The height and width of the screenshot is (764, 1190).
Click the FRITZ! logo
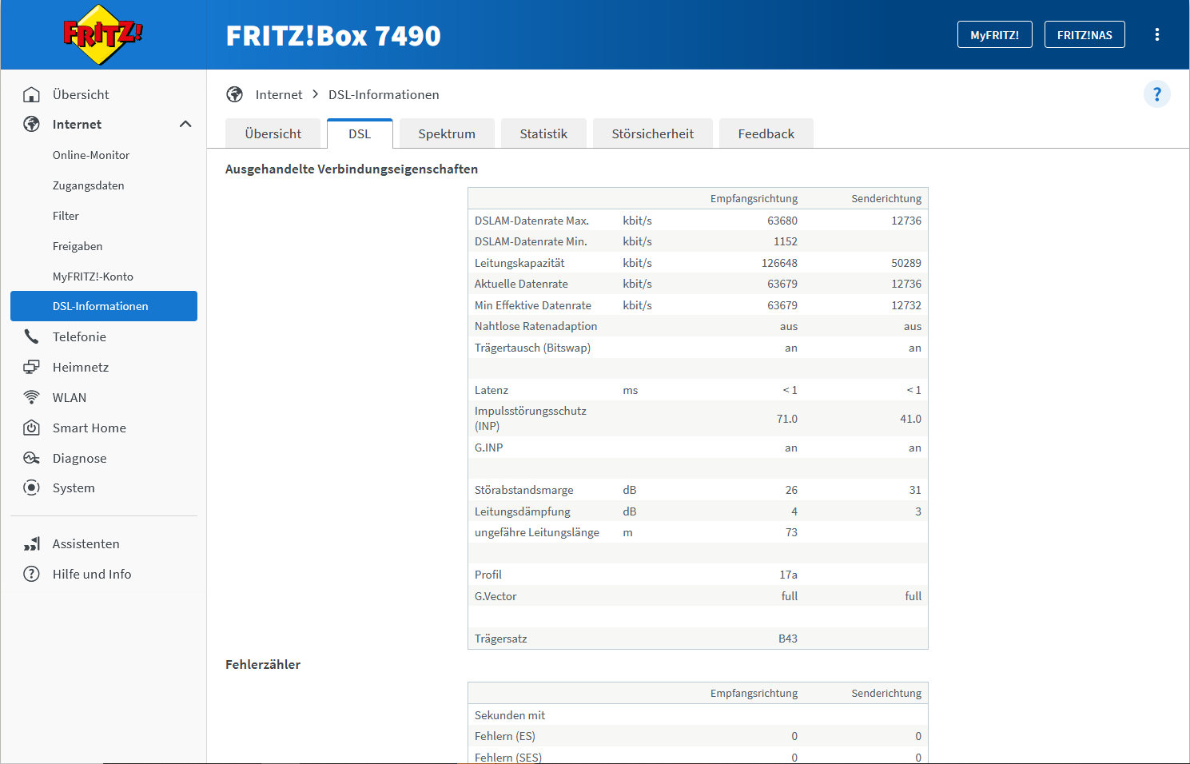(x=103, y=34)
